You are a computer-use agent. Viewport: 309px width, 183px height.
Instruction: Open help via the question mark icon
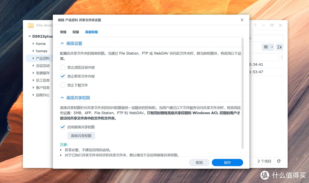click(255, 25)
